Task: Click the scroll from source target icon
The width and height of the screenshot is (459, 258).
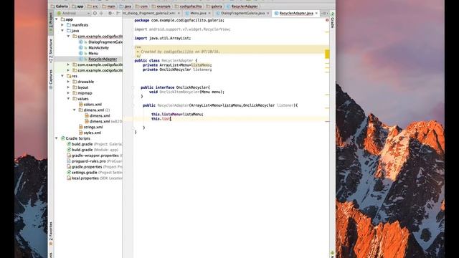Action: pyautogui.click(x=95, y=13)
